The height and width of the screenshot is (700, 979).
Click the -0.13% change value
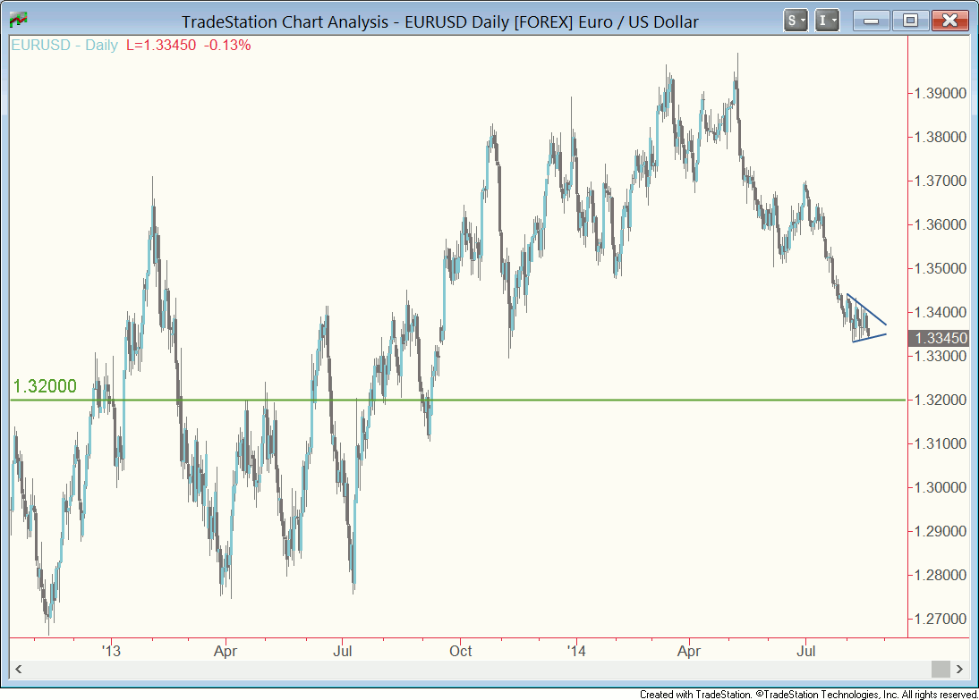click(x=228, y=45)
